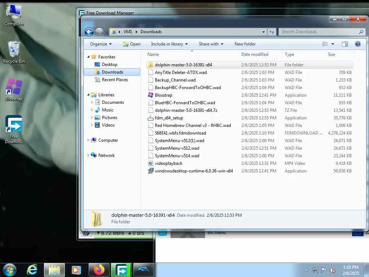Sort by the Name column header
Screen dimensions: 369x277
click(153, 54)
